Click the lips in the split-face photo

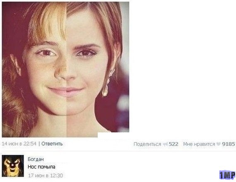pyautogui.click(x=65, y=91)
